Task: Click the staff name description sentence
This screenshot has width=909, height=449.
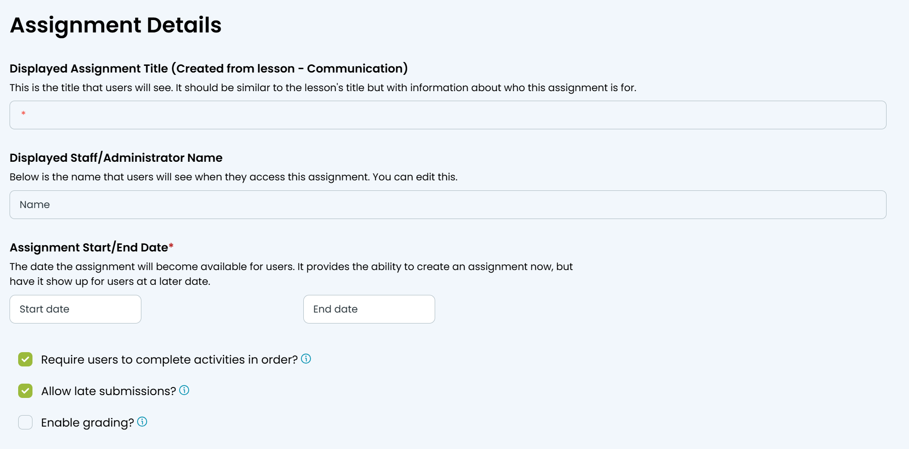Action: (234, 177)
